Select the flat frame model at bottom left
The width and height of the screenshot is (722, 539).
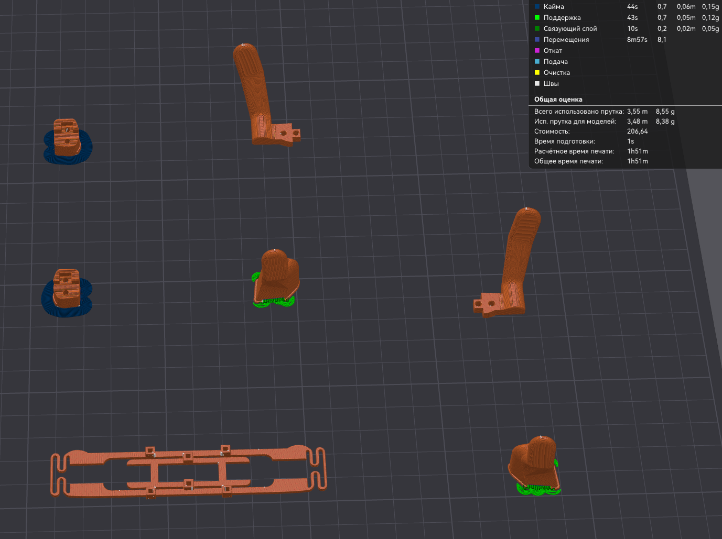coord(189,471)
